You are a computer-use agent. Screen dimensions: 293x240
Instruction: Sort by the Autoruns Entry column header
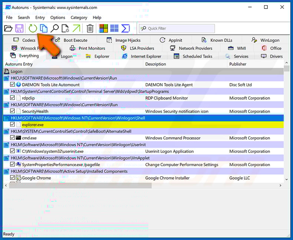click(73, 64)
